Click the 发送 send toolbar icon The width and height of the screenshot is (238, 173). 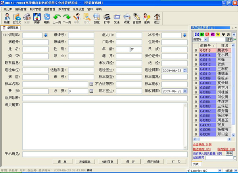click(117, 18)
